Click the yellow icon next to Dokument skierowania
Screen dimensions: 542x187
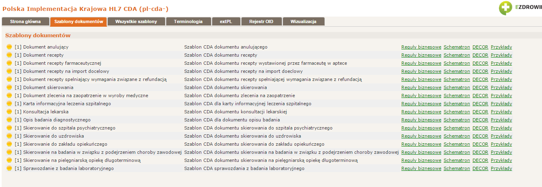pos(9,87)
